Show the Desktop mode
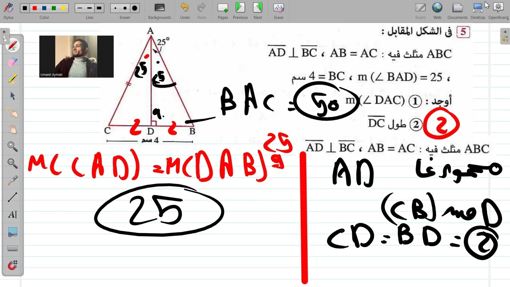Viewport: 510px width, 287px height. (478, 11)
